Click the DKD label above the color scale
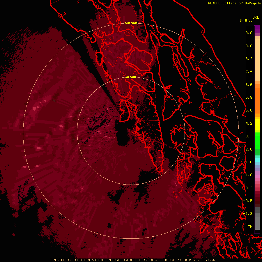Image resolution: width=262 pixels, height=262 pixels. pyautogui.click(x=256, y=17)
